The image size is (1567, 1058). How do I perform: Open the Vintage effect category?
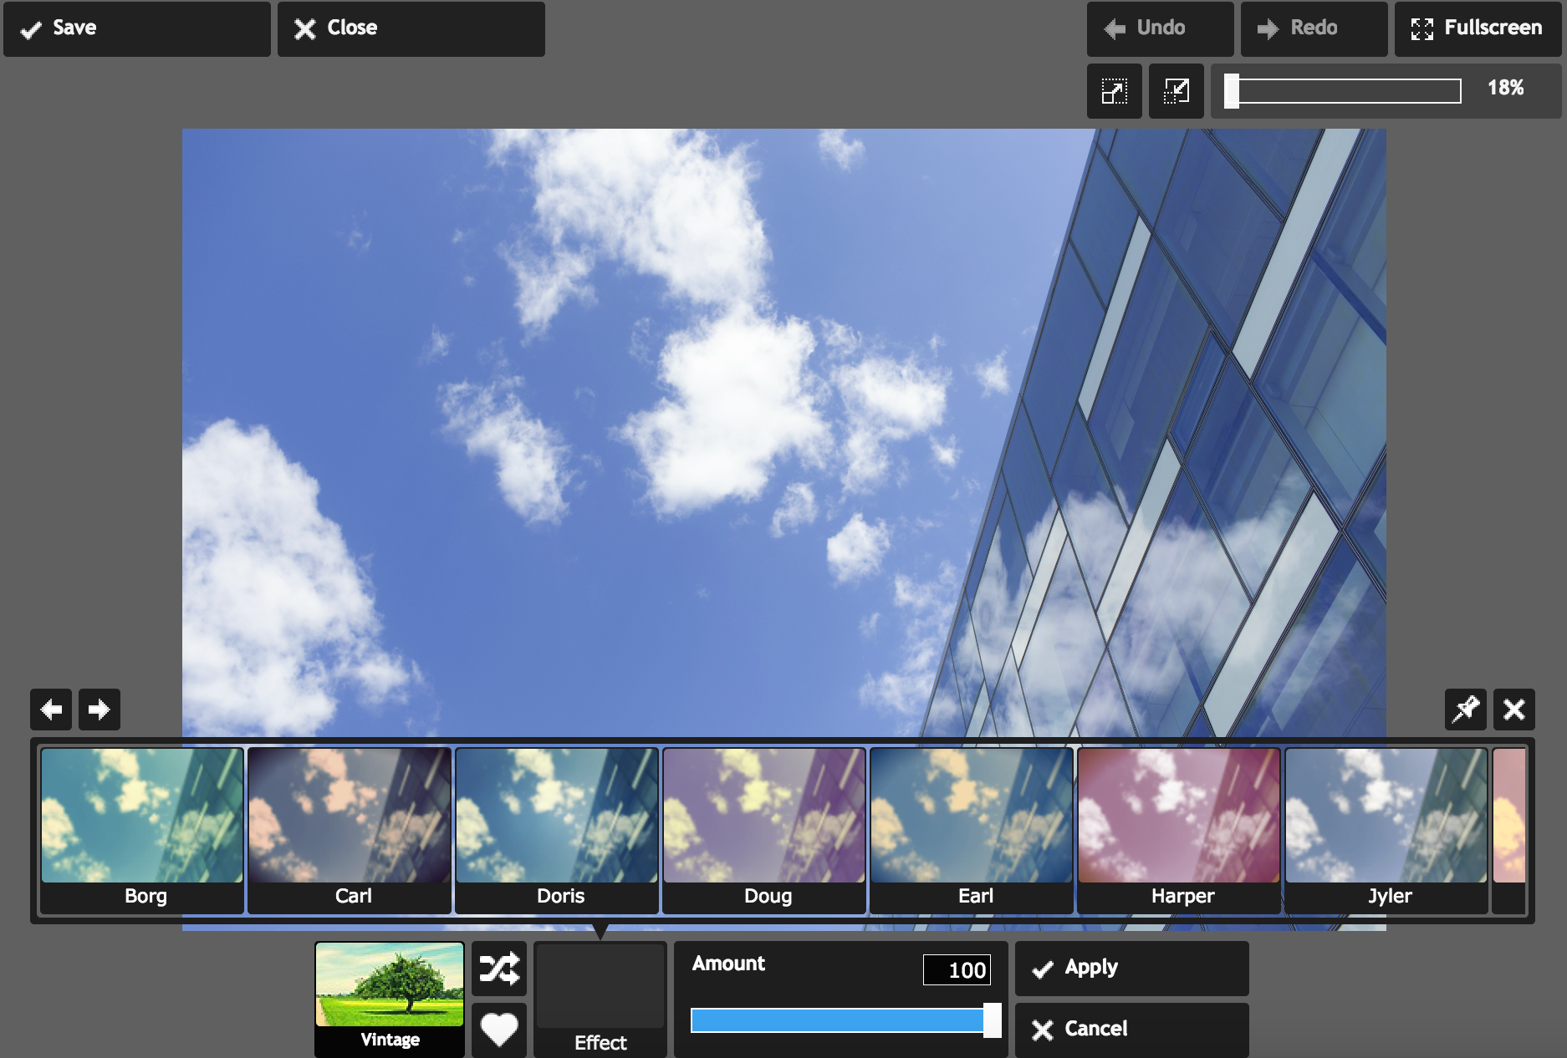point(390,999)
